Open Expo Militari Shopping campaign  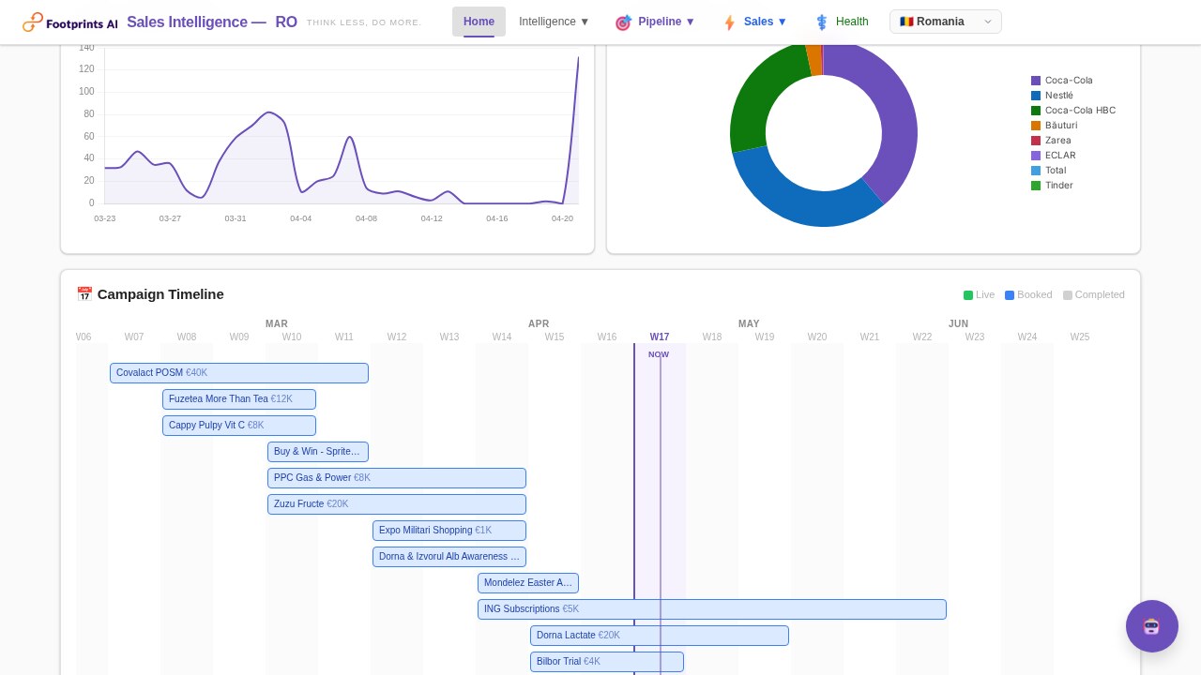click(x=449, y=531)
